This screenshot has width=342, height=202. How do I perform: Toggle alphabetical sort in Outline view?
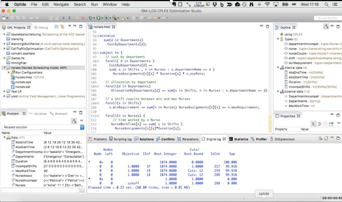tap(326, 27)
